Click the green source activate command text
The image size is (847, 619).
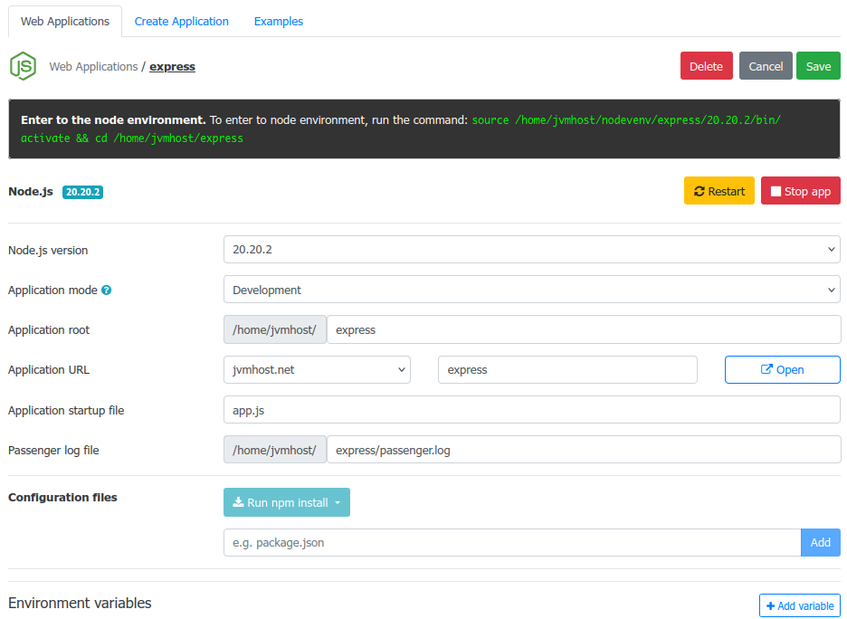coord(401,129)
